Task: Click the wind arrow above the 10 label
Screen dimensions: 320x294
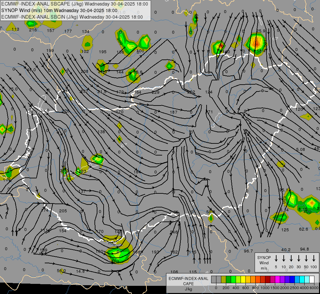Action: click(x=283, y=258)
